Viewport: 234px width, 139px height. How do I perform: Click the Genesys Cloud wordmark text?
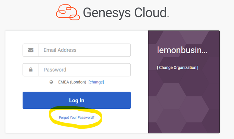tap(125, 13)
